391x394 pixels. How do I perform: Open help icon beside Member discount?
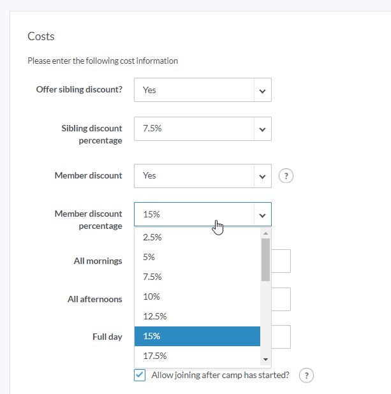(286, 177)
